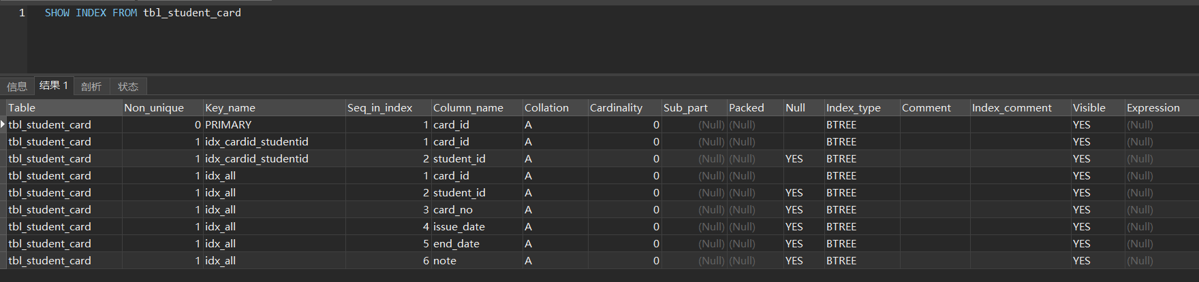Select Cardinality 0 cell in end_date row
Screen dimensions: 1199x282
[625, 244]
